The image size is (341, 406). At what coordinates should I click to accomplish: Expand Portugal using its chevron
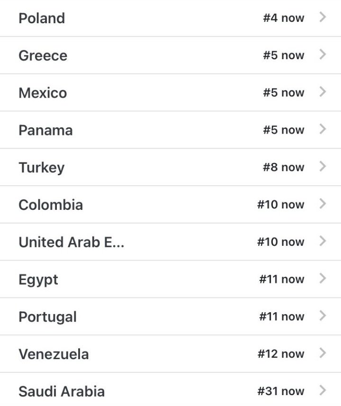[x=323, y=316]
